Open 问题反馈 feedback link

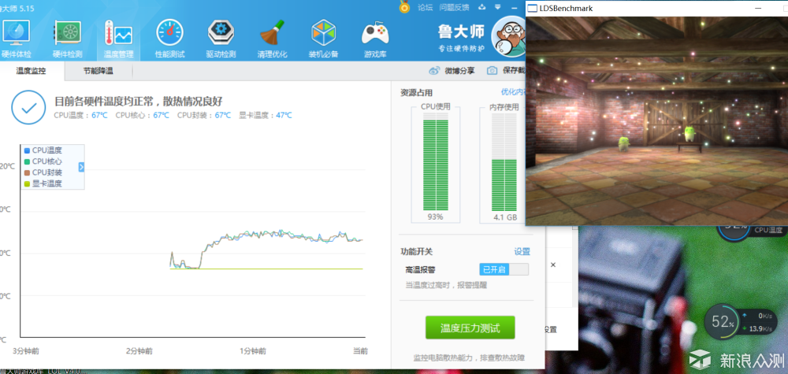point(455,7)
